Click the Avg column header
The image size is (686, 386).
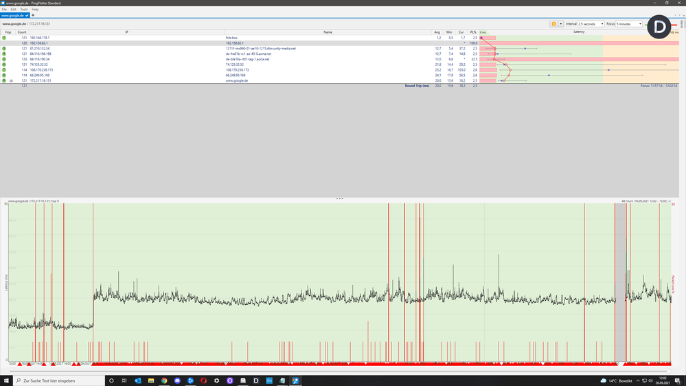[437, 32]
